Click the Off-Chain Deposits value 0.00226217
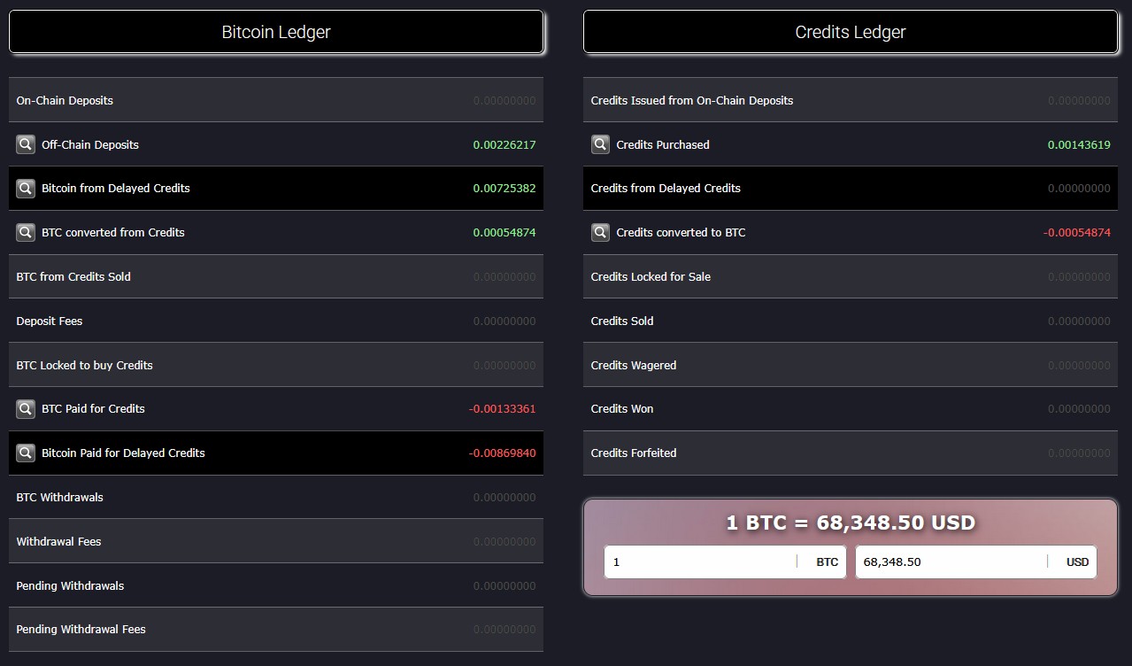 tap(504, 144)
